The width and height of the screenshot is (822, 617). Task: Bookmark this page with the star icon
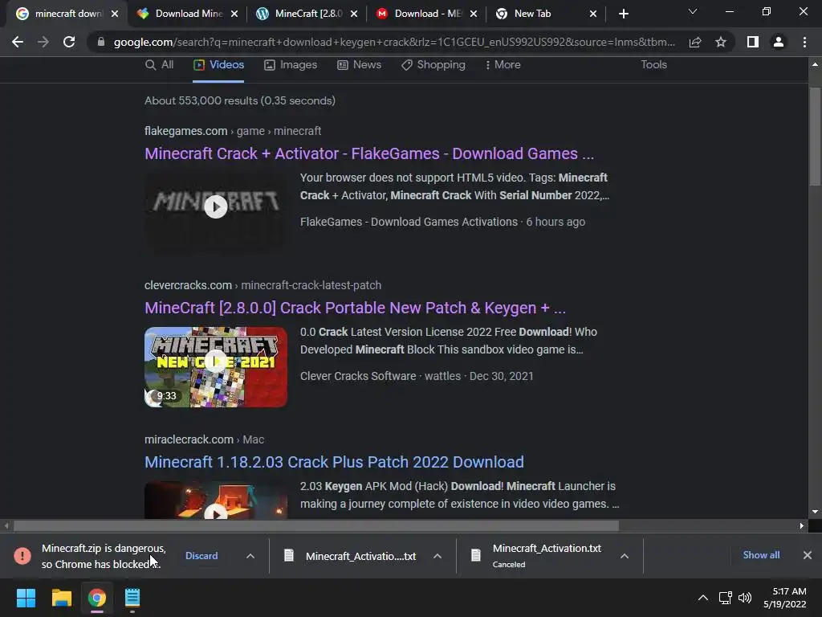click(721, 42)
